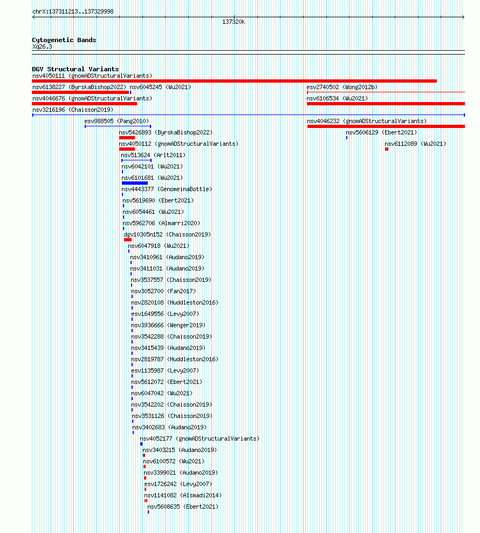Open nsv5608635 (Ebert2021) entry

183,507
